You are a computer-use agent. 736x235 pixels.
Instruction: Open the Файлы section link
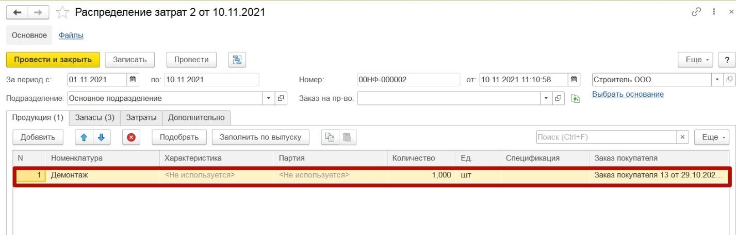tap(71, 35)
